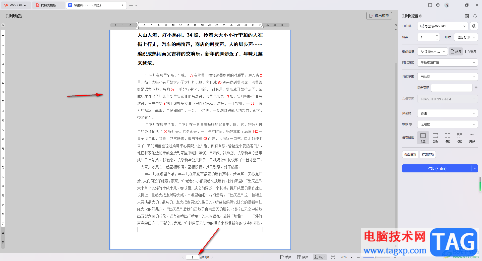Viewport: 482px width, 261px height.
Task: Click the 指定页码 page number input field
Action: tap(452, 88)
